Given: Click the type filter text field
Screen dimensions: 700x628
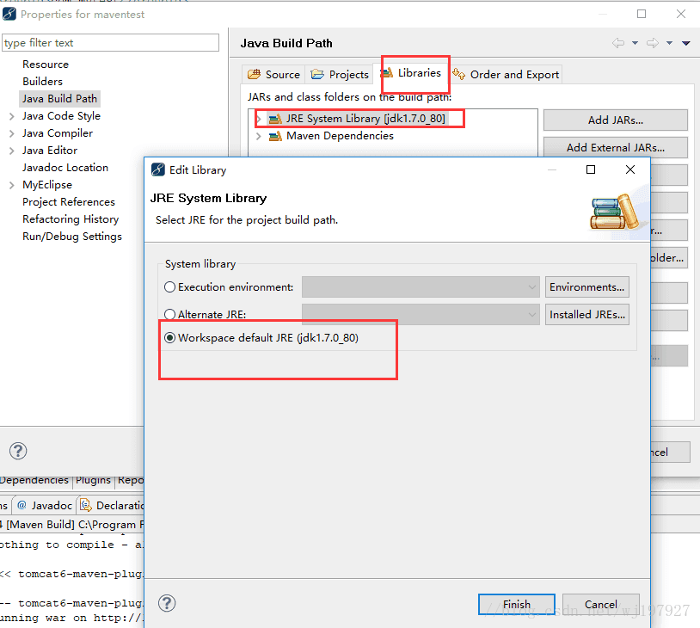Looking at the screenshot, I should (110, 43).
